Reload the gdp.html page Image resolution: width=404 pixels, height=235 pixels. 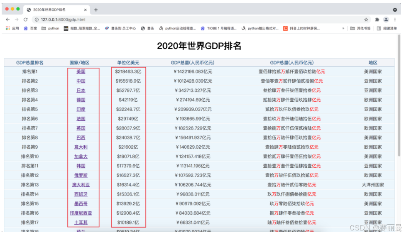tap(25, 20)
